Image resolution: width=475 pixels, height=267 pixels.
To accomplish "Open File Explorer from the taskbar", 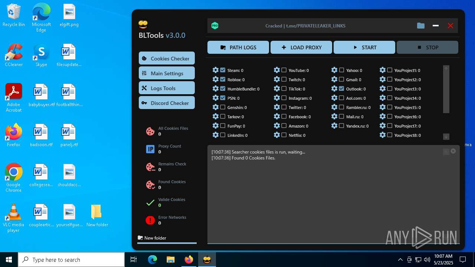I will [x=171, y=260].
